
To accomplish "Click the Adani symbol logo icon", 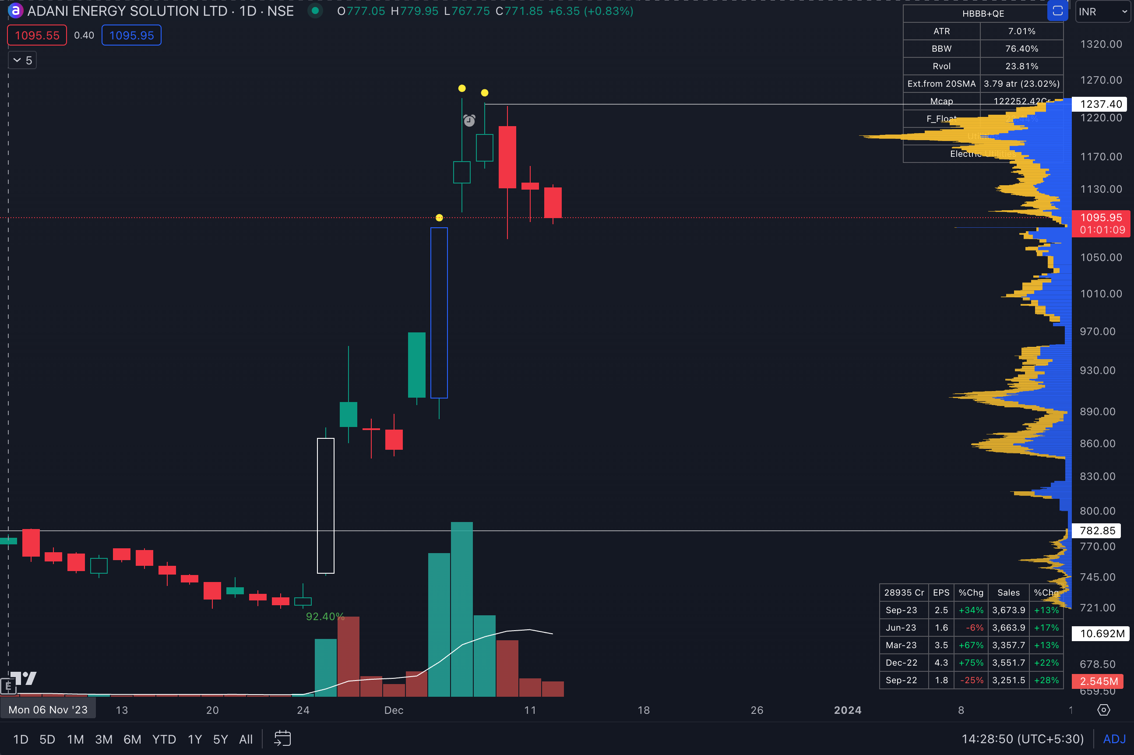I will click(15, 11).
